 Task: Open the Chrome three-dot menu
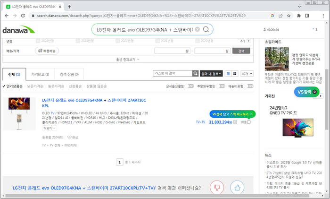tap(323, 16)
